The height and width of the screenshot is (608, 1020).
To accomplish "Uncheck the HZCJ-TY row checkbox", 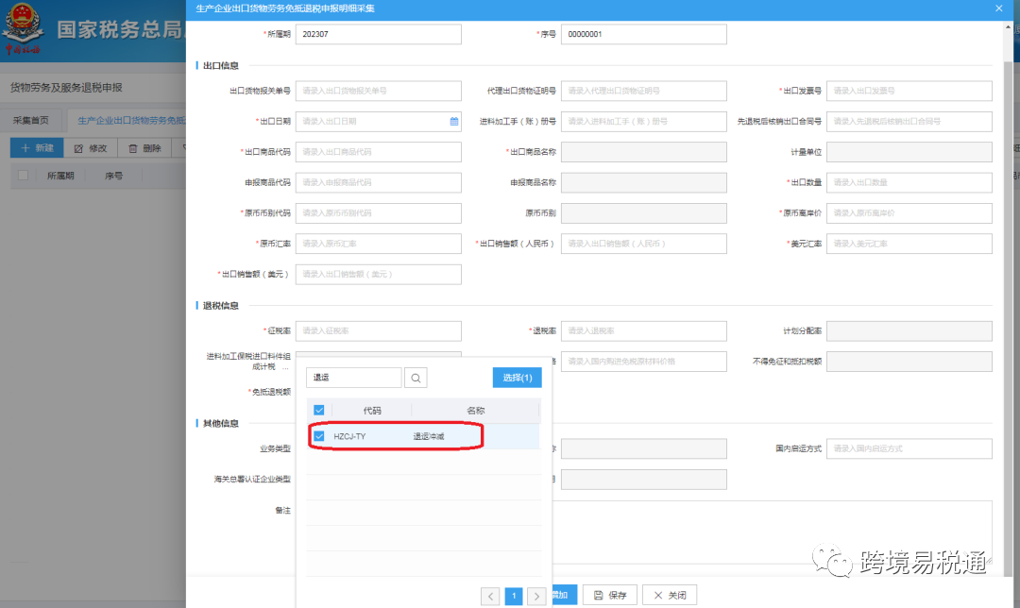I will click(319, 436).
